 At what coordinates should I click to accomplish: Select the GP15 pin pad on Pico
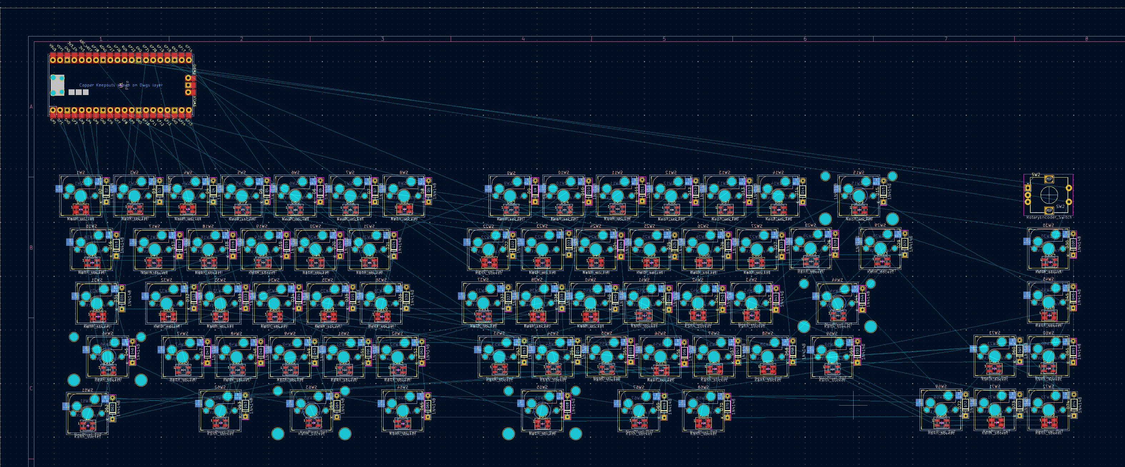[x=189, y=110]
